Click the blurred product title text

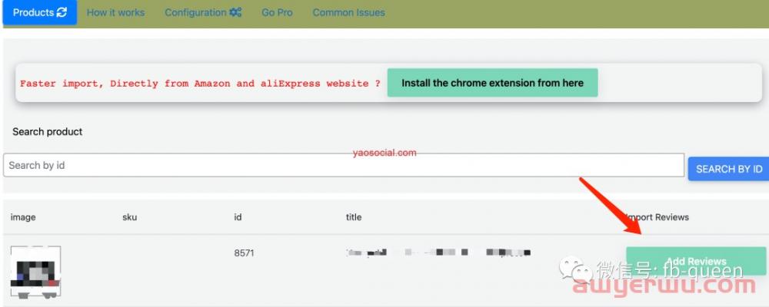point(438,252)
